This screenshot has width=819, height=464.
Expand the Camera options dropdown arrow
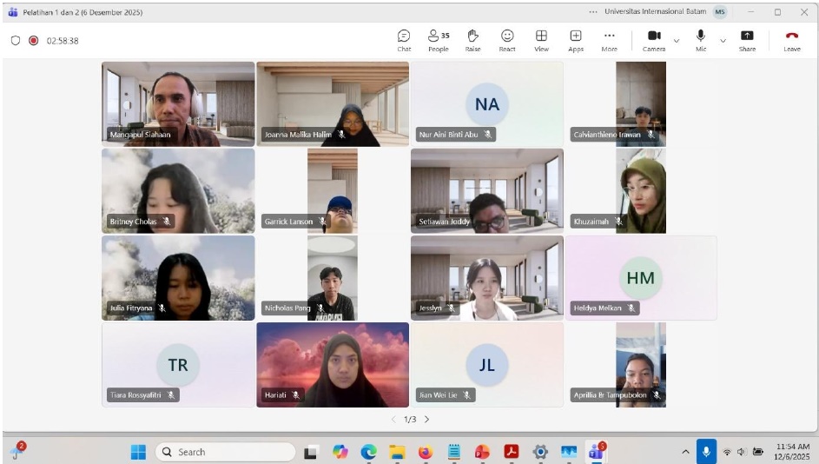(x=677, y=41)
